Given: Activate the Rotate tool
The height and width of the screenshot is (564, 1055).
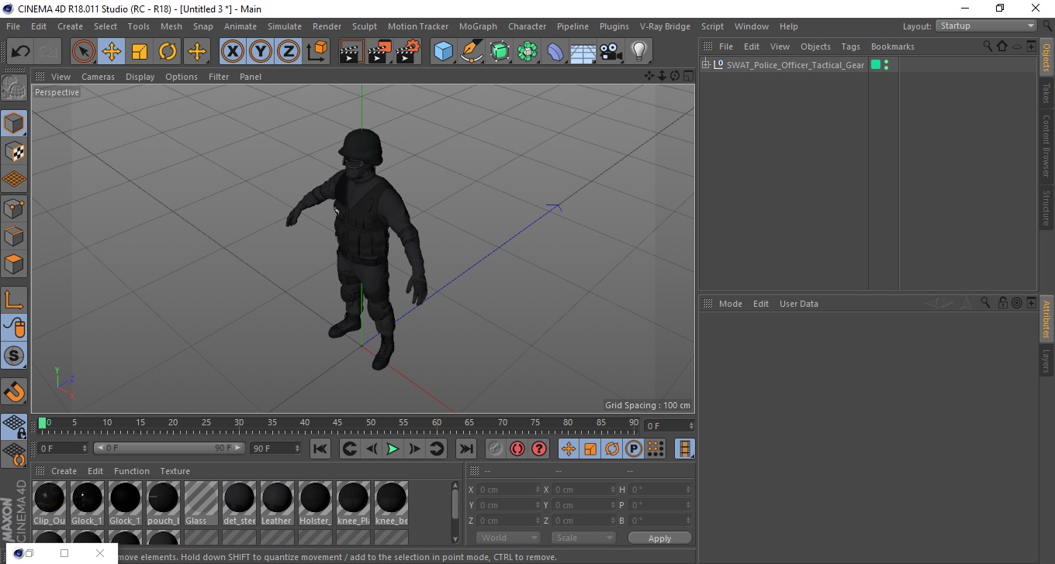Looking at the screenshot, I should coord(168,52).
